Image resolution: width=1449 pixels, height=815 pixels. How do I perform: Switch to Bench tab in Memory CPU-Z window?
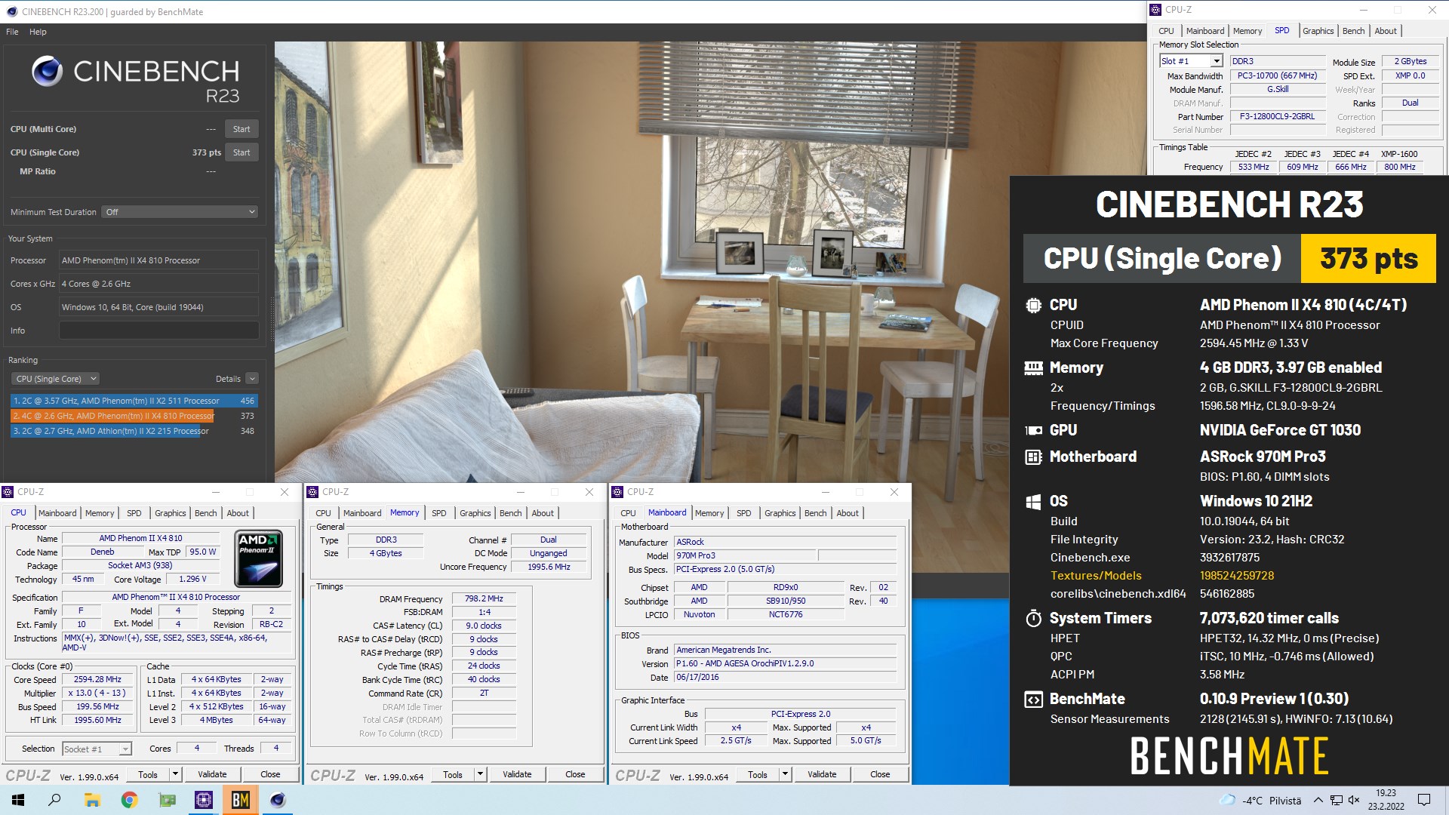(x=511, y=513)
